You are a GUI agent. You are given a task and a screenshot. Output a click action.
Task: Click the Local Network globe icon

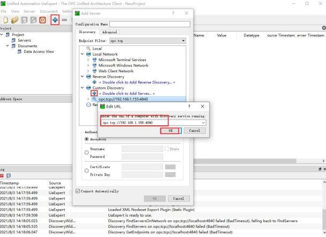tap(88, 54)
